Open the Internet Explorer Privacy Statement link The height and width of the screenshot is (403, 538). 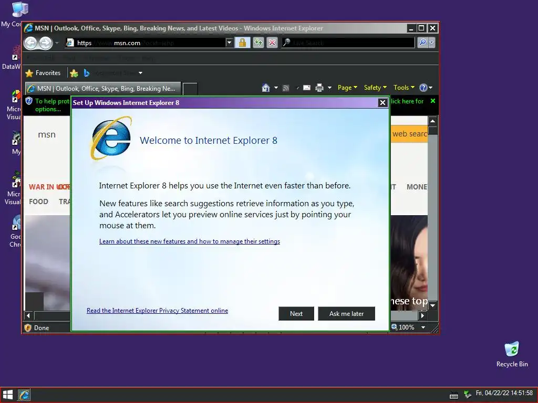point(157,311)
